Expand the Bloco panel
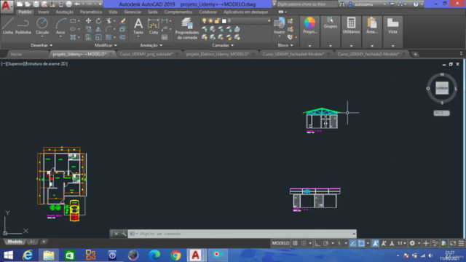 (x=285, y=45)
